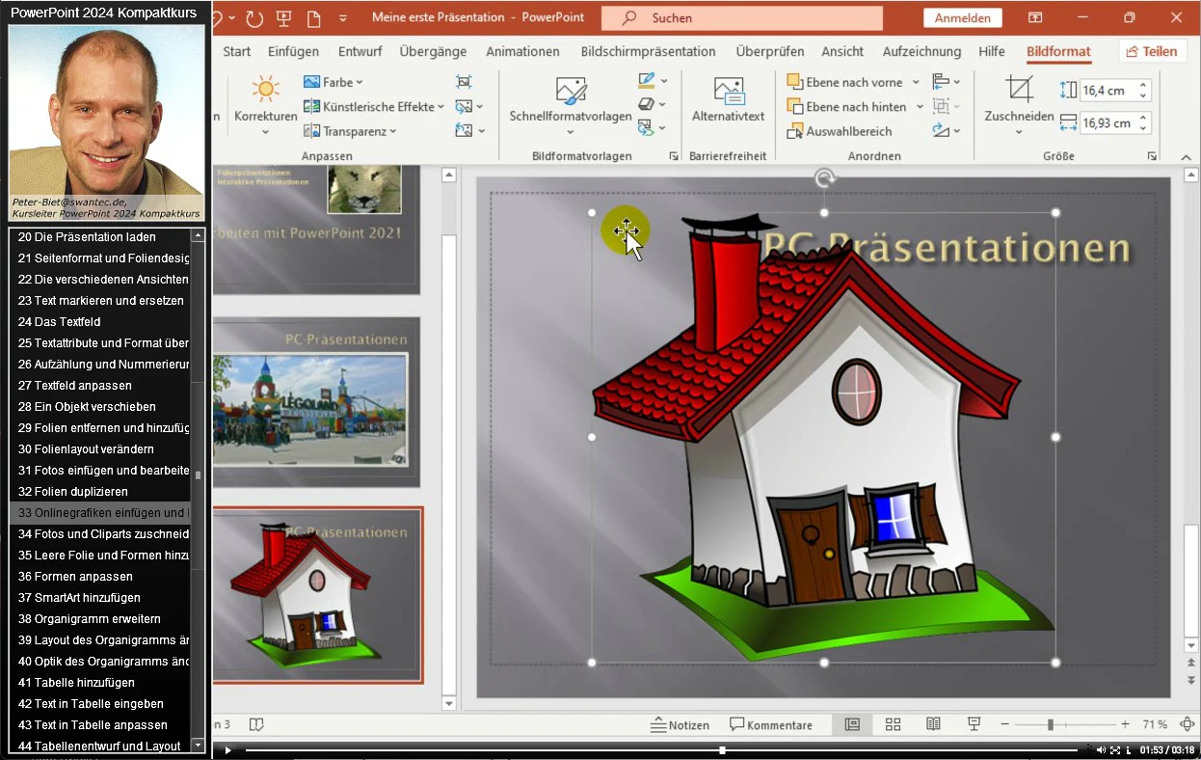Click the Zuschneiden crop tool icon
Image resolution: width=1201 pixels, height=760 pixels.
1019,90
